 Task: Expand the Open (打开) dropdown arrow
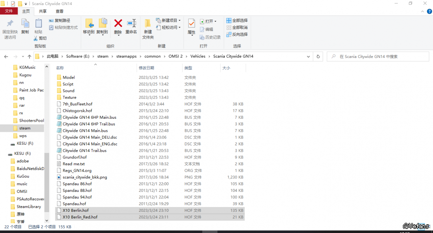coord(215,21)
